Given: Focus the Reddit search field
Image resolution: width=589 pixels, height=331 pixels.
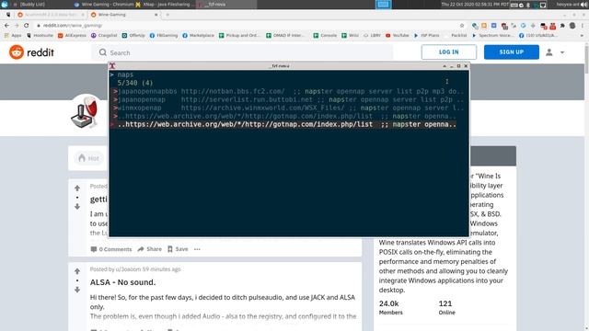Looking at the screenshot, I should point(242,52).
